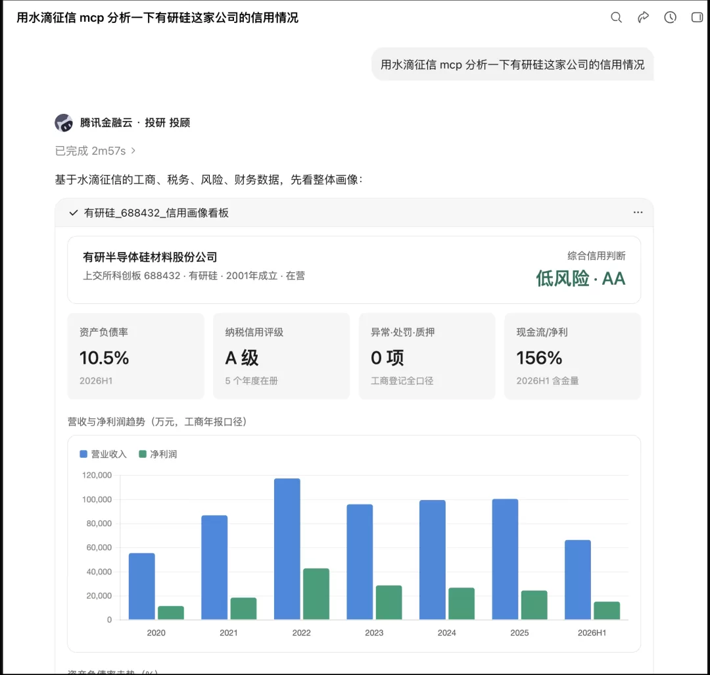This screenshot has width=710, height=675.
Task: Toggle the side panel icon
Action: [x=697, y=18]
